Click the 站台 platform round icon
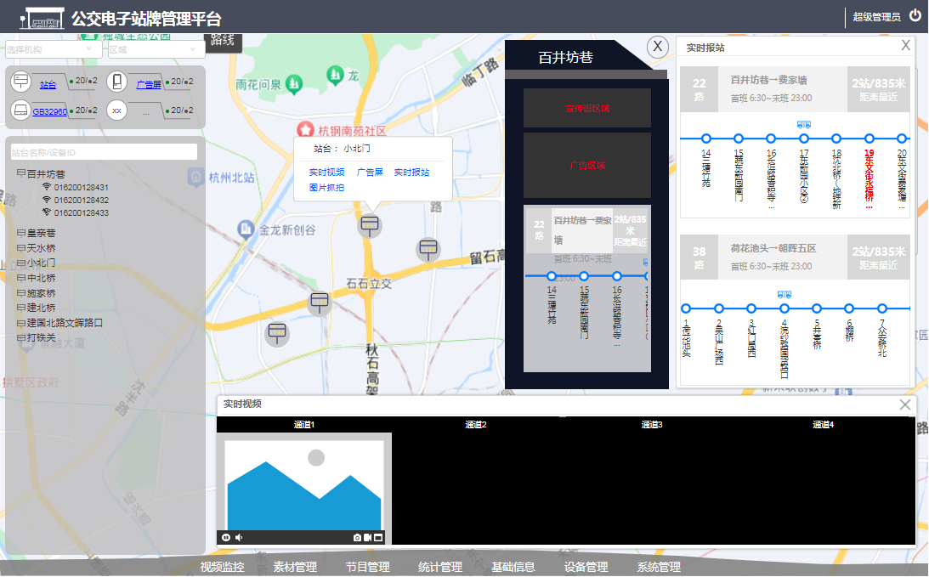 click(20, 82)
